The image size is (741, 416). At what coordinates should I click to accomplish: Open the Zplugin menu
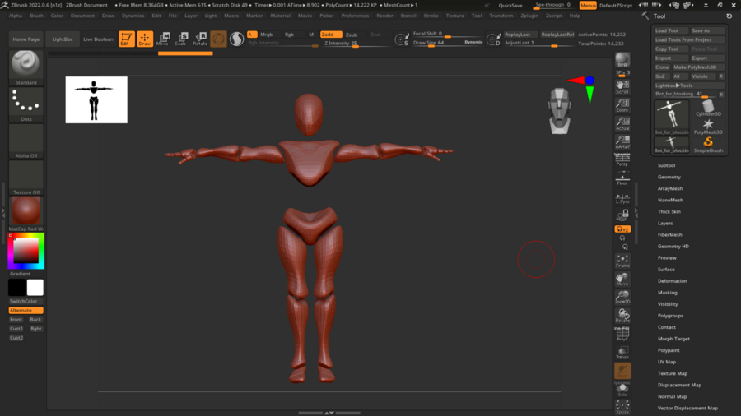click(x=529, y=16)
